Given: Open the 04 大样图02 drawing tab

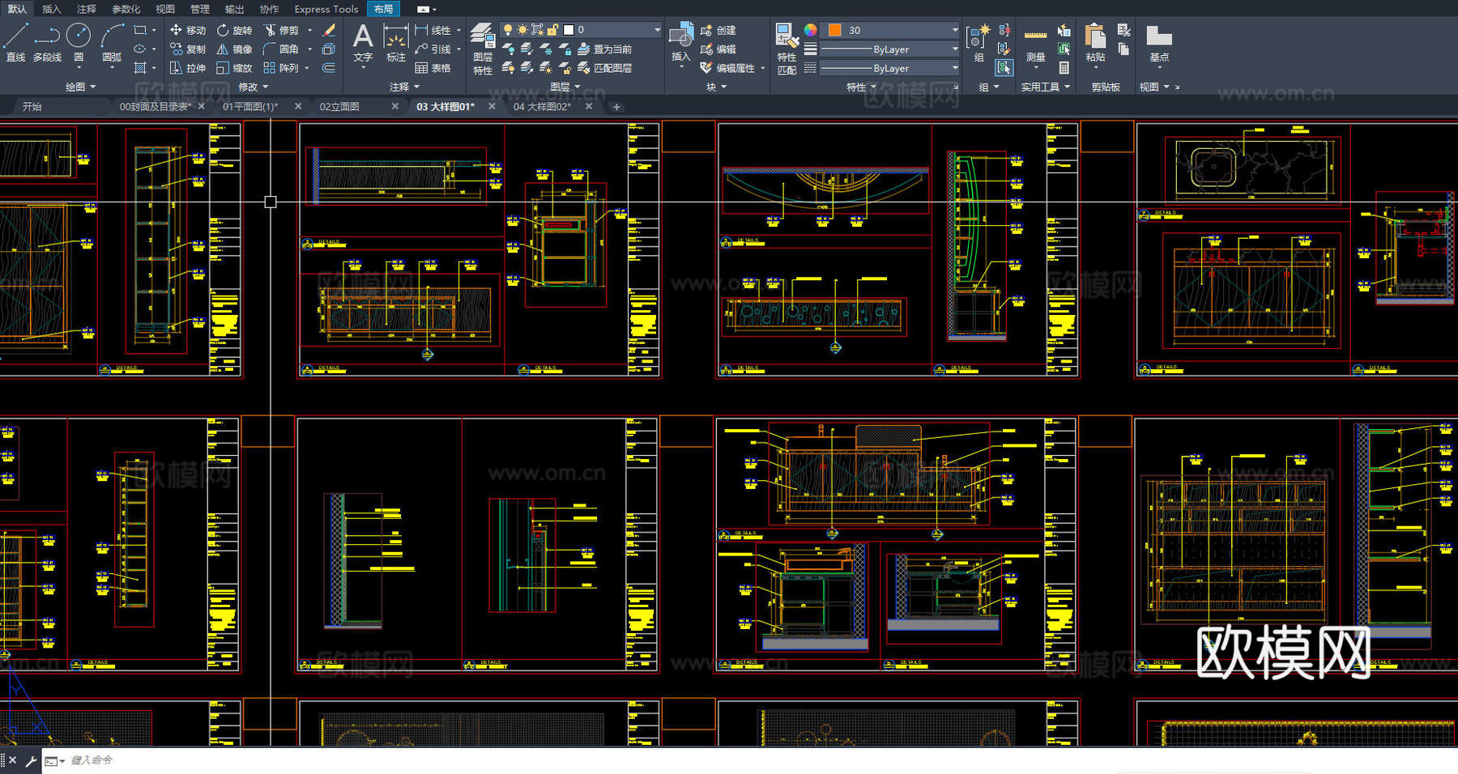Looking at the screenshot, I should [x=542, y=106].
